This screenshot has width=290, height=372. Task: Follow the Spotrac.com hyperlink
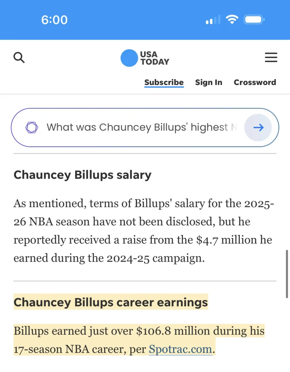[x=180, y=349]
